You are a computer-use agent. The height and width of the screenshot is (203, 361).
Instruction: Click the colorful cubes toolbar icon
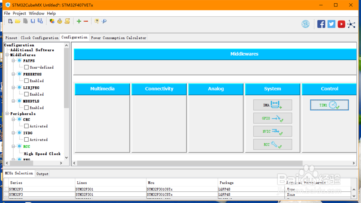52,21
